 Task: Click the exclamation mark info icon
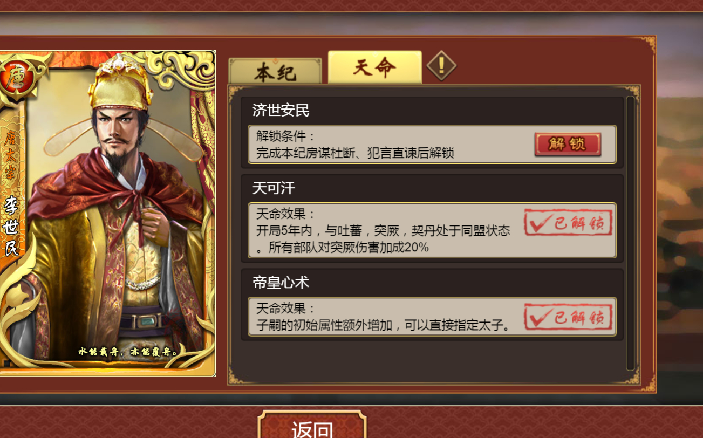coord(441,66)
